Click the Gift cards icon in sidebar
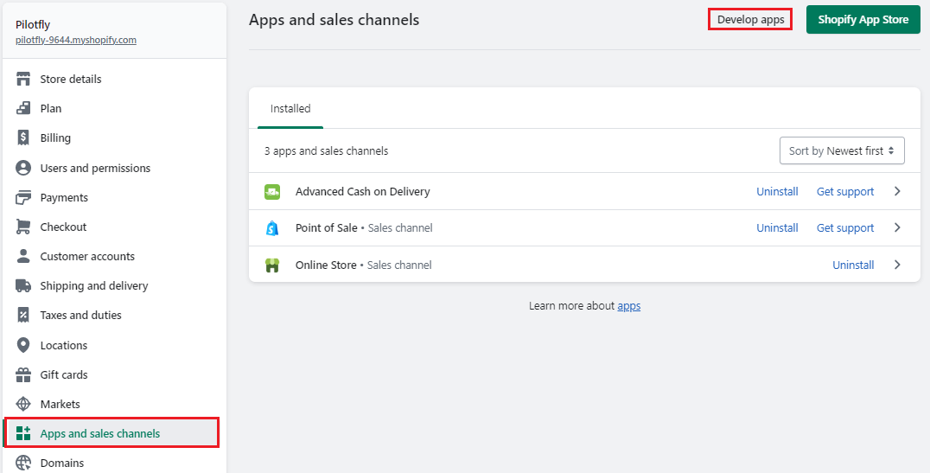The height and width of the screenshot is (473, 930). pyautogui.click(x=23, y=374)
